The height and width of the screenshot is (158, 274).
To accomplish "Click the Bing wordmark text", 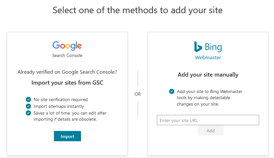I will 213,47.
